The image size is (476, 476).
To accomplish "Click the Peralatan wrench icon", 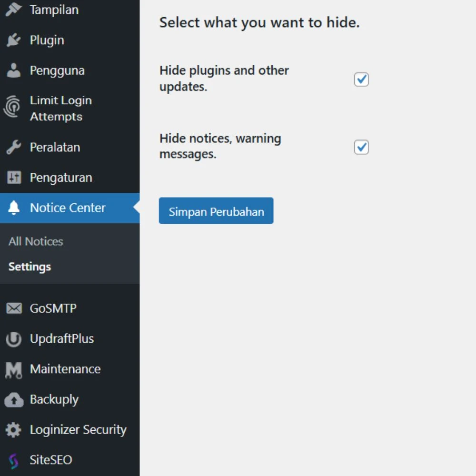I will click(14, 148).
